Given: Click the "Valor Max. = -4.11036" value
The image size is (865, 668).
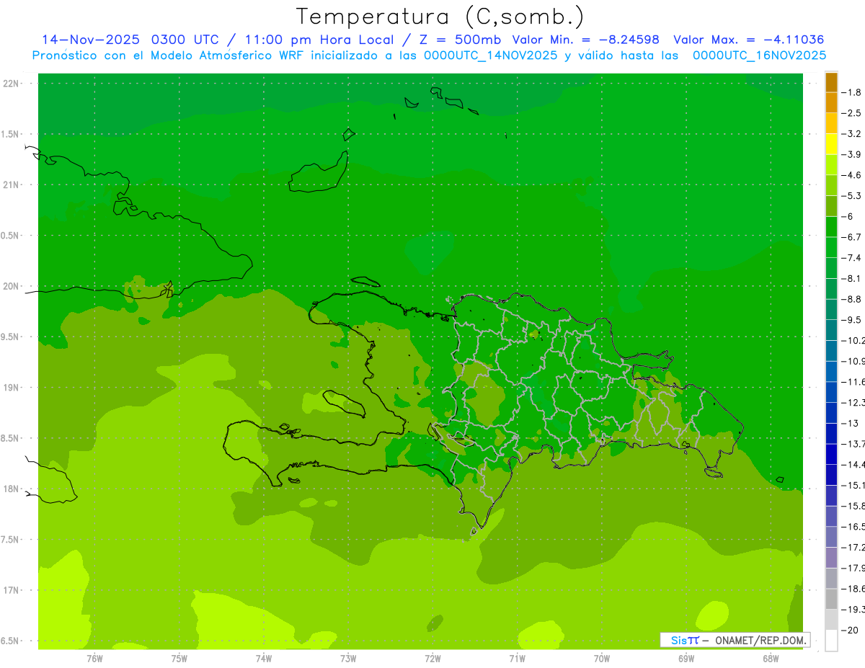Looking at the screenshot, I should [748, 40].
